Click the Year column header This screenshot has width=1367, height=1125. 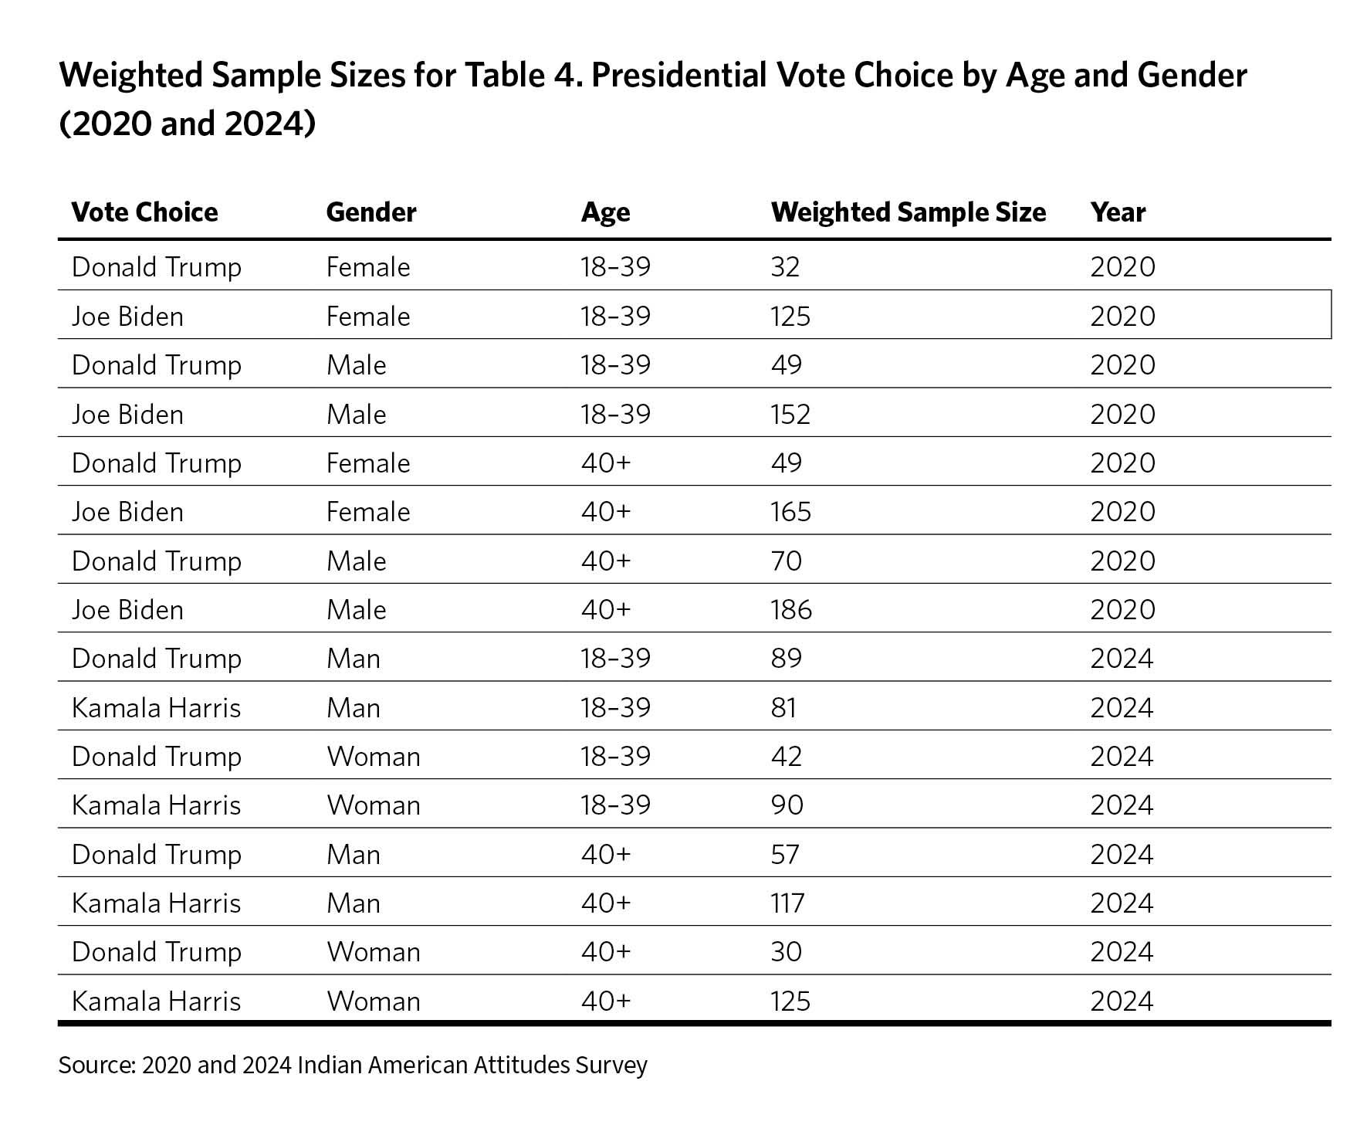[1118, 212]
